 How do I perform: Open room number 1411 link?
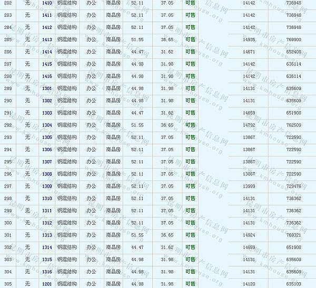click(47, 15)
